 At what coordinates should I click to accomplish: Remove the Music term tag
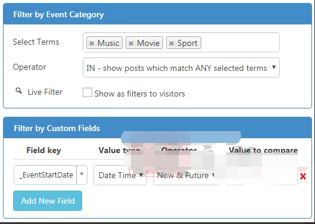(x=92, y=43)
